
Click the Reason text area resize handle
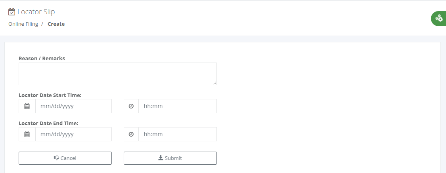click(x=215, y=83)
